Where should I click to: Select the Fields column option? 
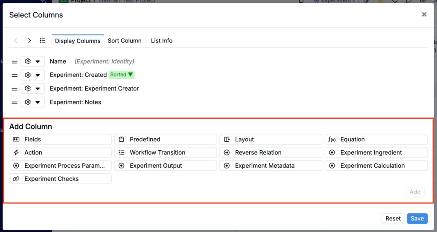60,140
